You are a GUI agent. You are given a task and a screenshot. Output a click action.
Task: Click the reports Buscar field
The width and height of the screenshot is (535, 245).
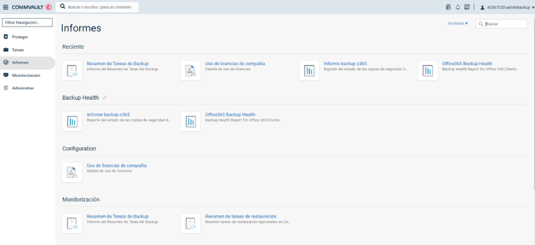502,24
